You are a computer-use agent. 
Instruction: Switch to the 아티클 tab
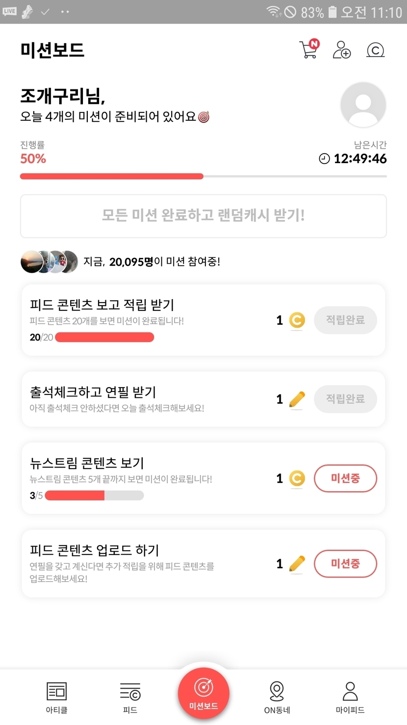click(56, 697)
